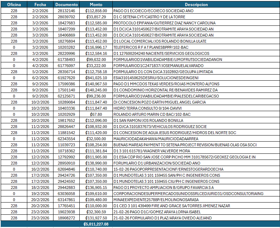Viewport: 280px width, 228px height.
Task: Click the TELEFERICOS R F A T description cell
Action: 196,47
